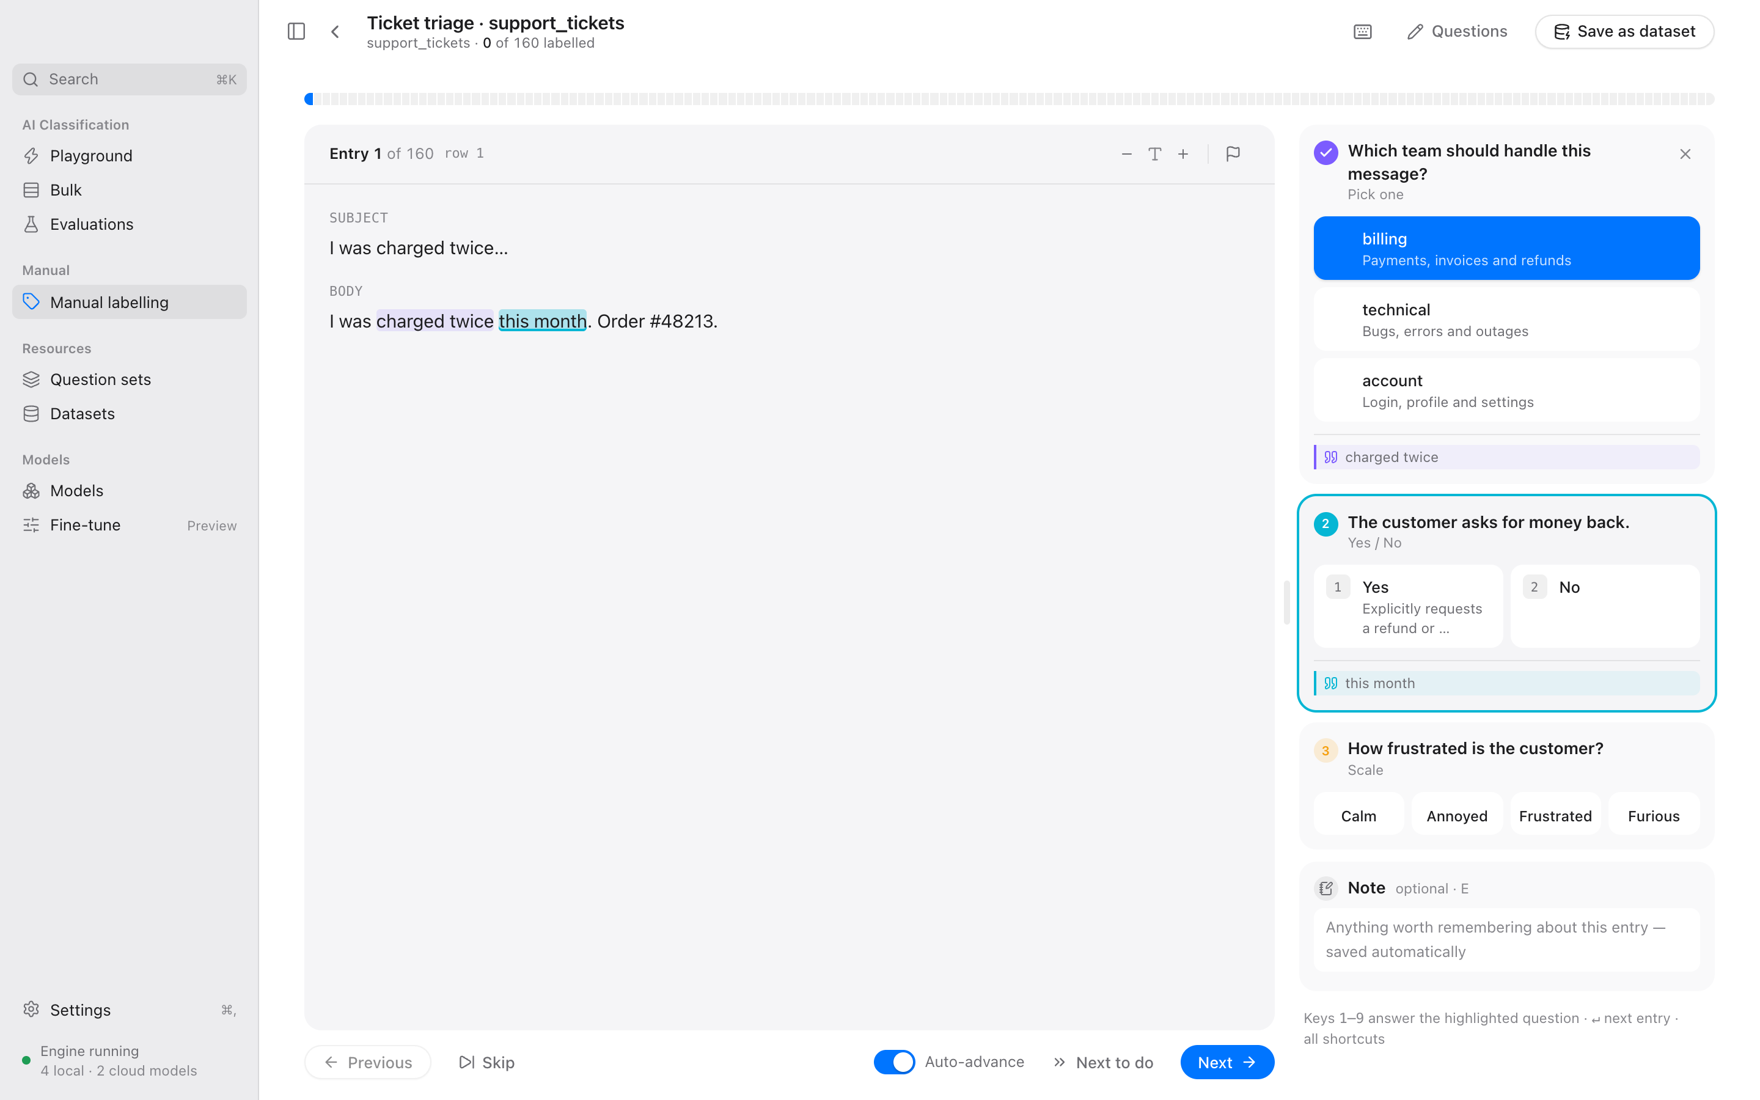This screenshot has width=1760, height=1100.
Task: Skip this entry
Action: (x=486, y=1062)
